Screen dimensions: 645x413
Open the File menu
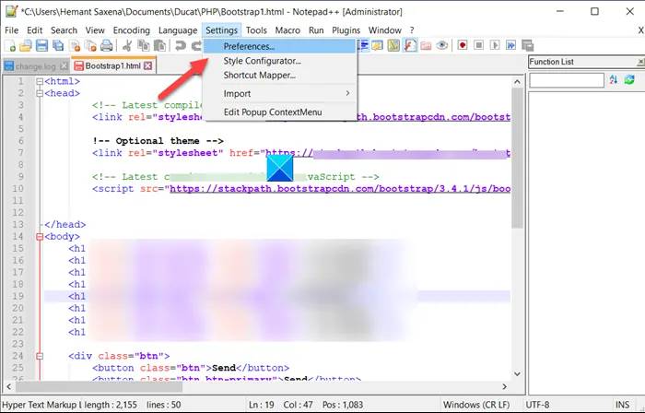[11, 30]
